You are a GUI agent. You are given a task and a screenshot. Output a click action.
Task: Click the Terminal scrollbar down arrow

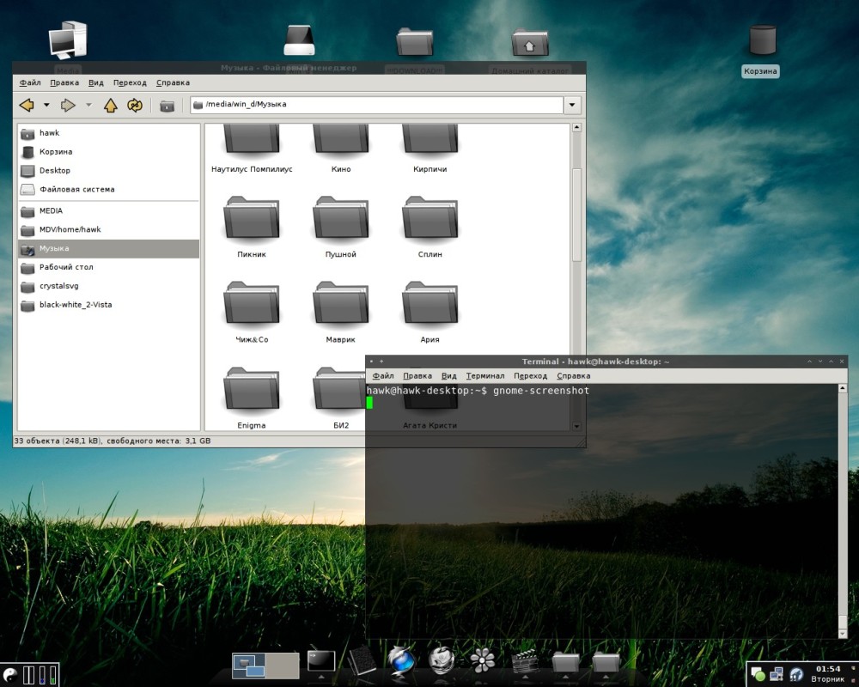click(843, 634)
